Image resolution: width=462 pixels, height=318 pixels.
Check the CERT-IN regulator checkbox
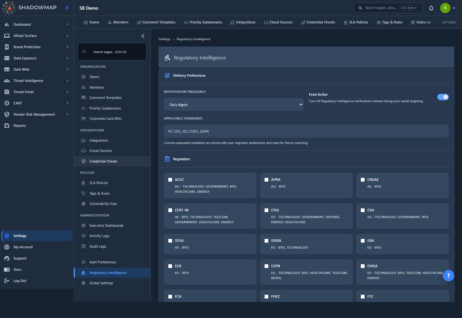pos(170,210)
